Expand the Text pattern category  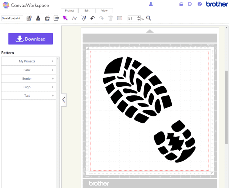29,96
